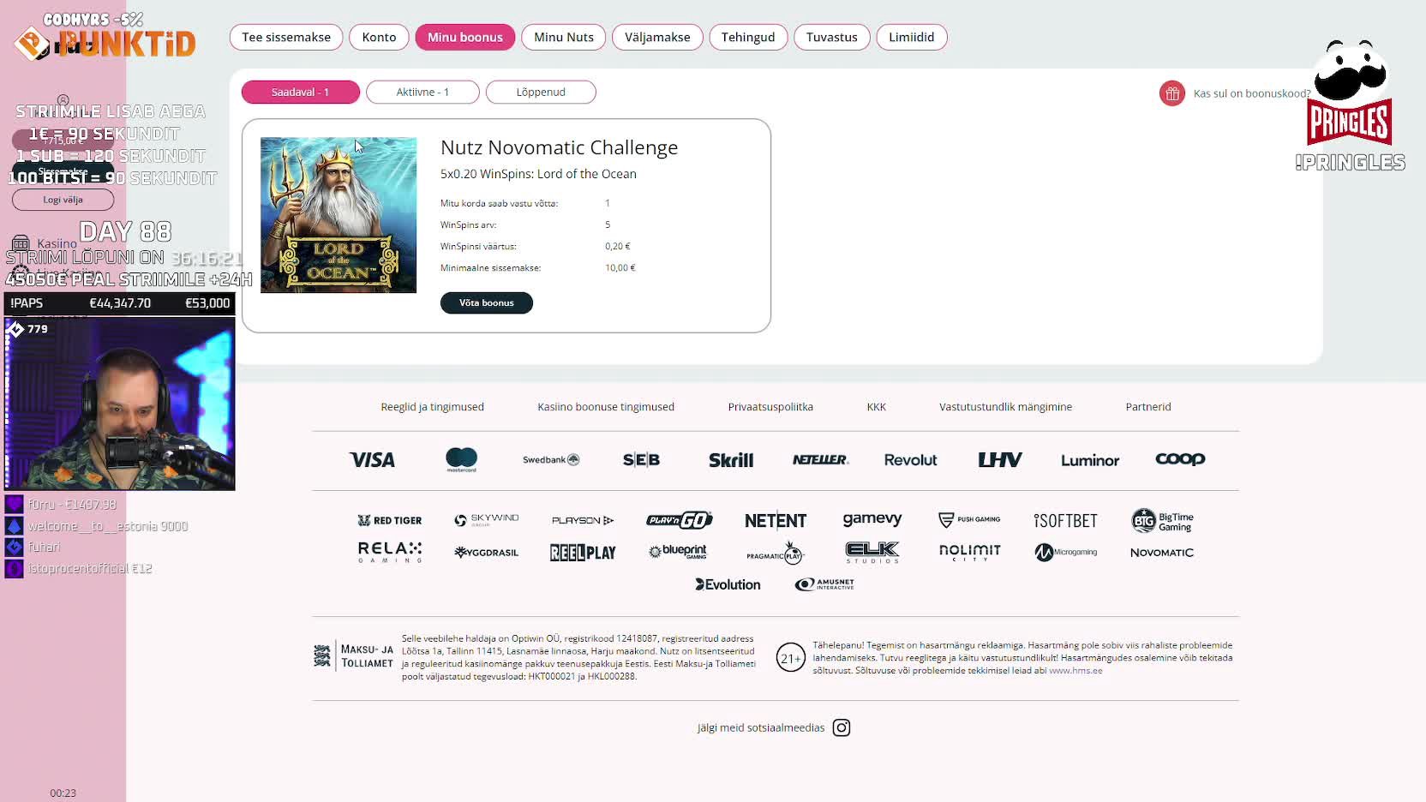Click the Relax Gaming logo

point(390,552)
